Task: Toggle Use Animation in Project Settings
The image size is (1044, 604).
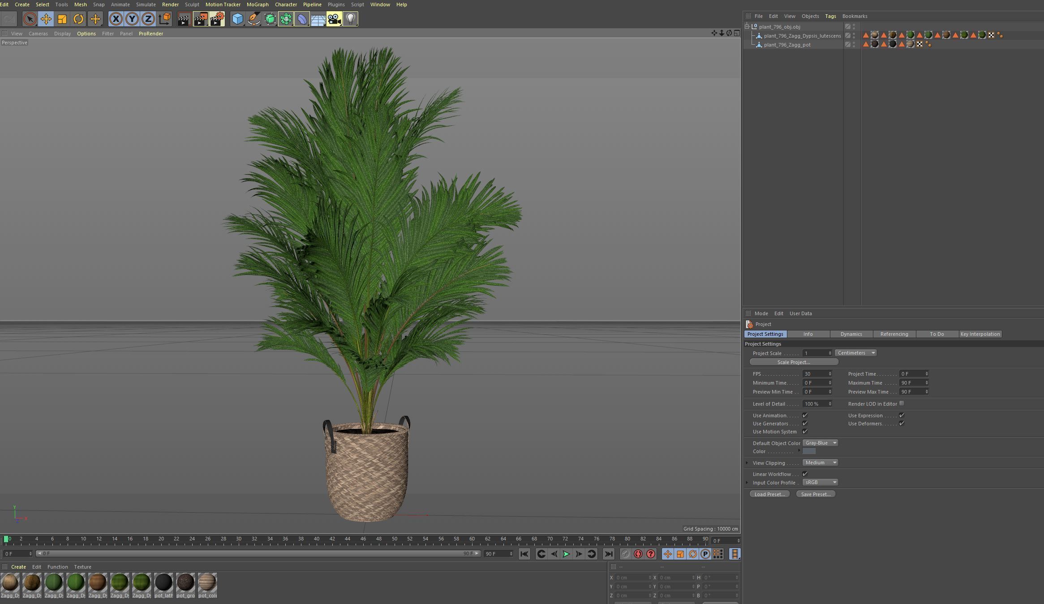Action: pyautogui.click(x=805, y=415)
